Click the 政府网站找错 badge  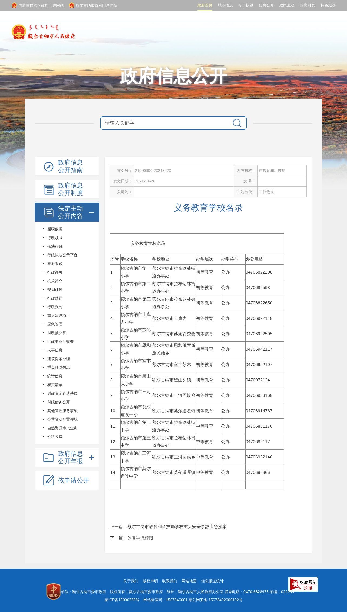[x=303, y=584]
